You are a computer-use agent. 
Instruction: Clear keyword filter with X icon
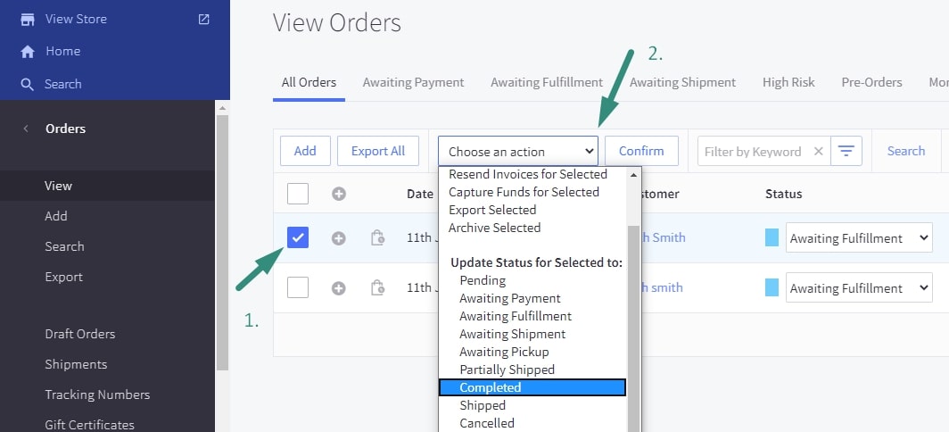click(x=818, y=152)
